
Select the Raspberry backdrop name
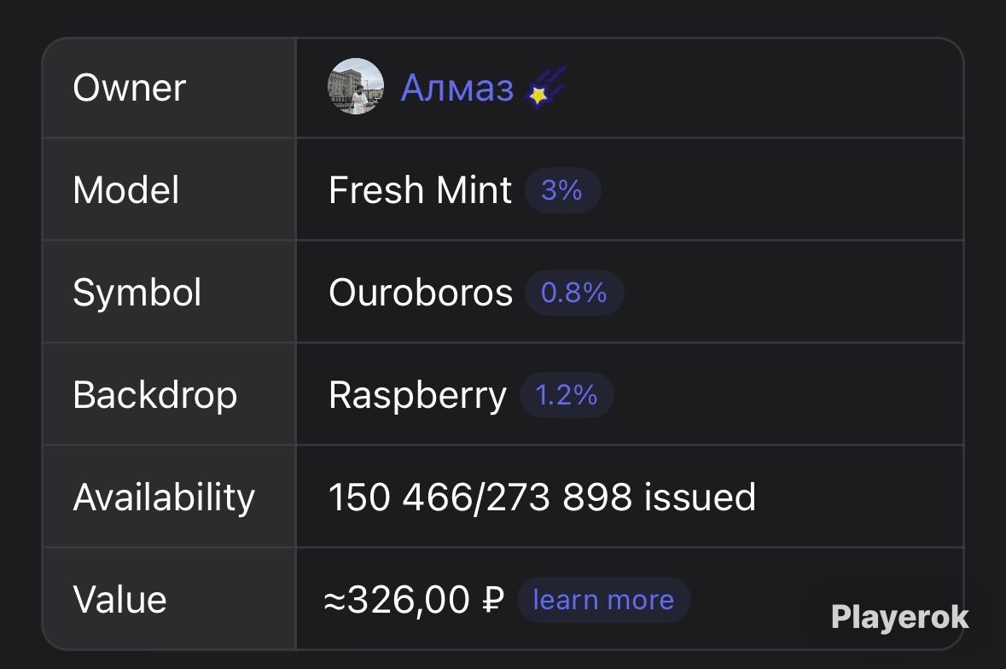click(417, 396)
